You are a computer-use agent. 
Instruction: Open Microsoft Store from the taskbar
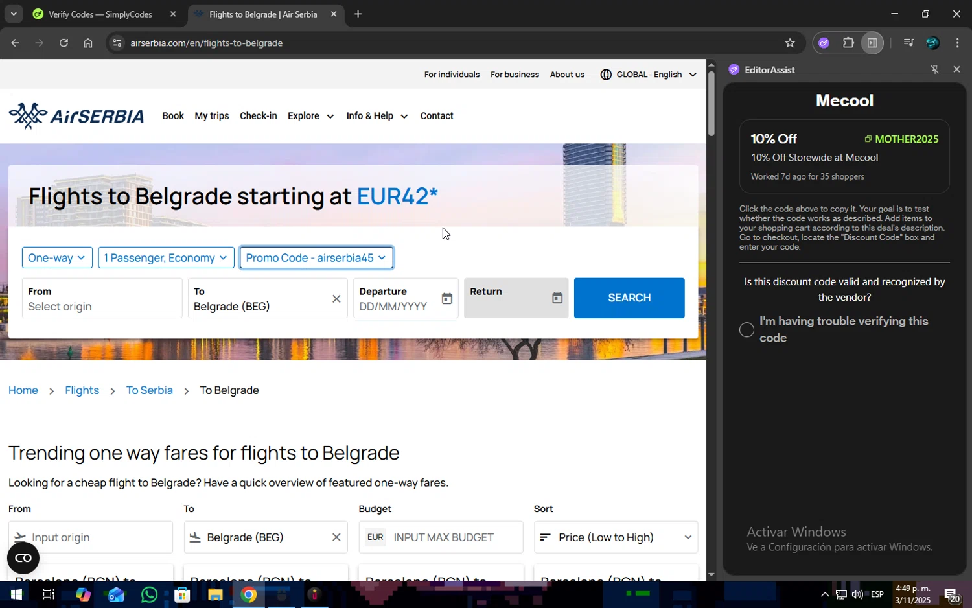[182, 594]
